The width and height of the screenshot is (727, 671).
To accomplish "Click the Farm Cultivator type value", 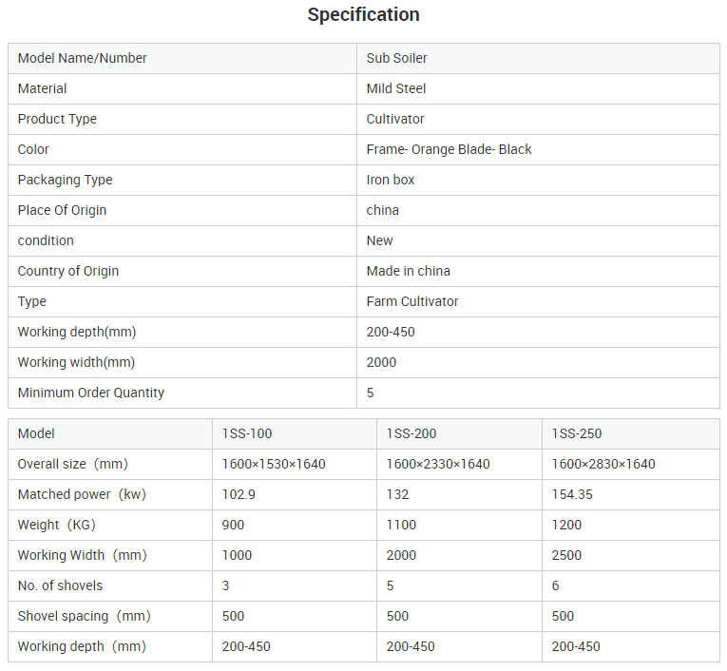I will pyautogui.click(x=412, y=301).
